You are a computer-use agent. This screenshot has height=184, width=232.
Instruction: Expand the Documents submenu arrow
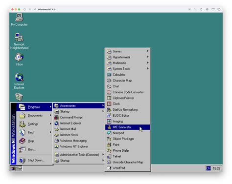pos(50,115)
